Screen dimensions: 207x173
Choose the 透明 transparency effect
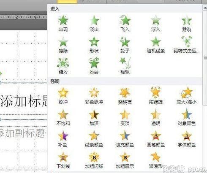pos(156,117)
